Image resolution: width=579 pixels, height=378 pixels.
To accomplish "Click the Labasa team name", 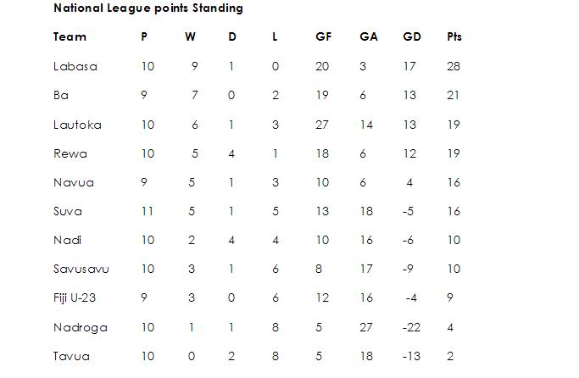I will click(75, 66).
